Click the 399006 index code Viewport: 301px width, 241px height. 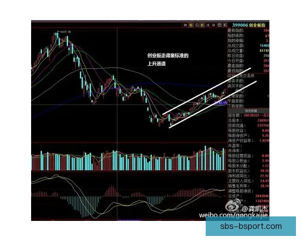tap(240, 25)
